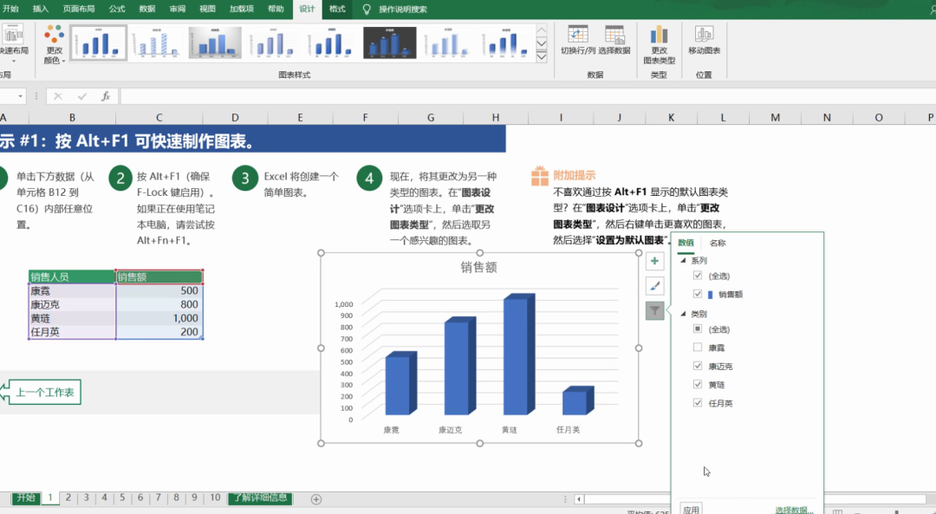Open the 格式 ribbon tab
This screenshot has width=936, height=514.
(x=337, y=9)
